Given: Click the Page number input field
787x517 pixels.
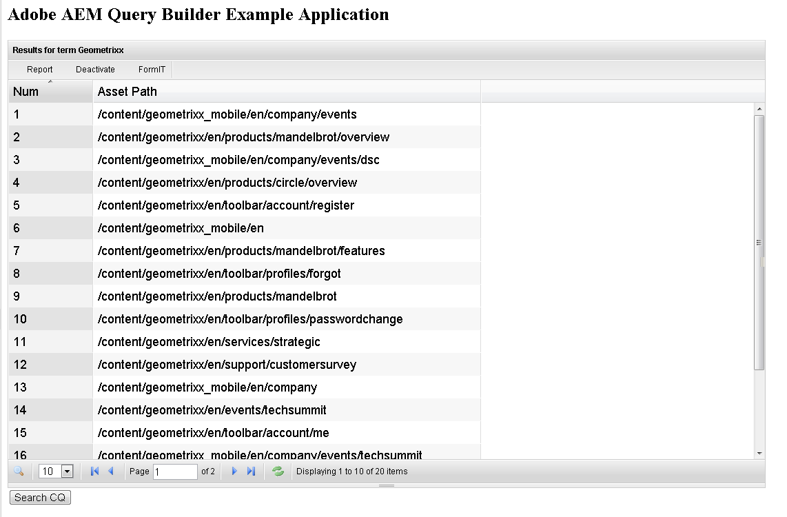Looking at the screenshot, I should 175,472.
